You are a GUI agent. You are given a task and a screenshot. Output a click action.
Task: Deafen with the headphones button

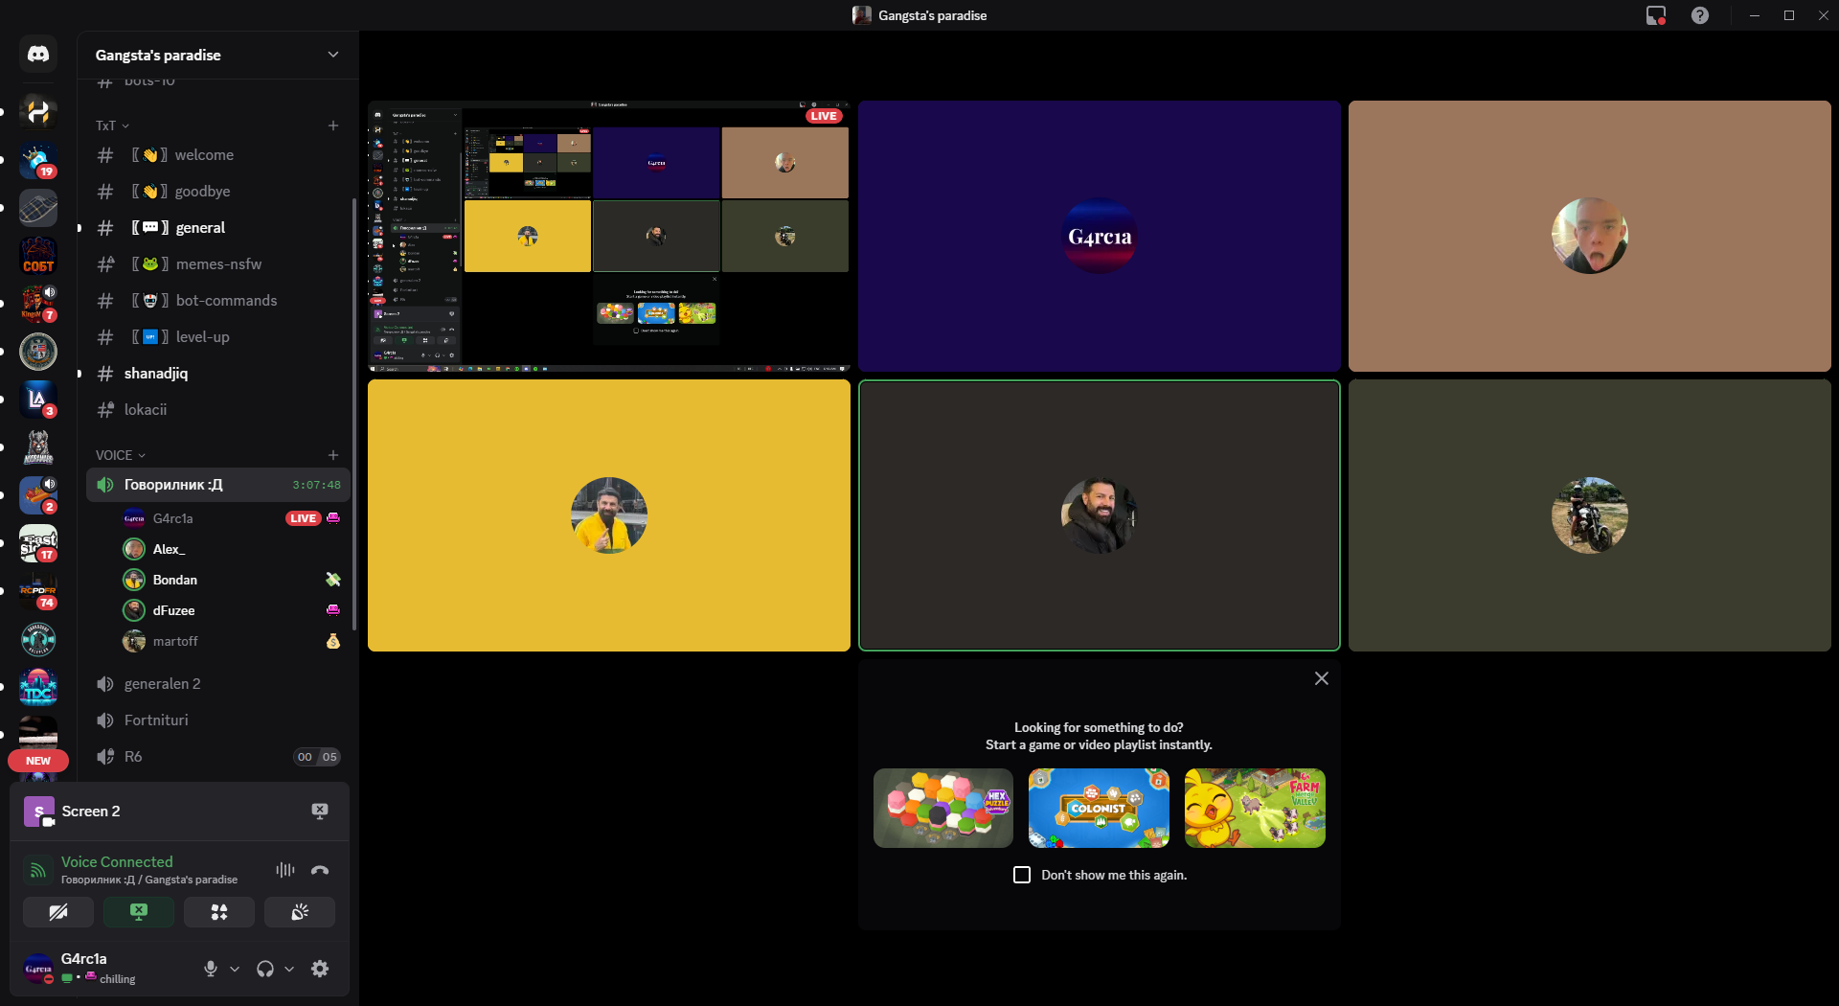pos(265,969)
